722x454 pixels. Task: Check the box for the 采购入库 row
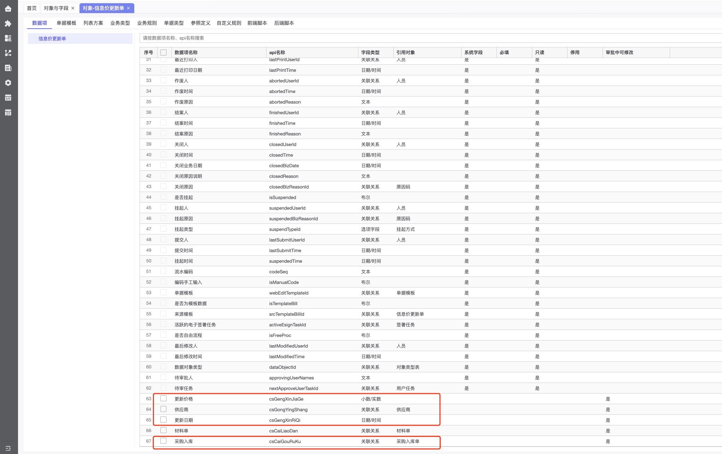pos(163,441)
